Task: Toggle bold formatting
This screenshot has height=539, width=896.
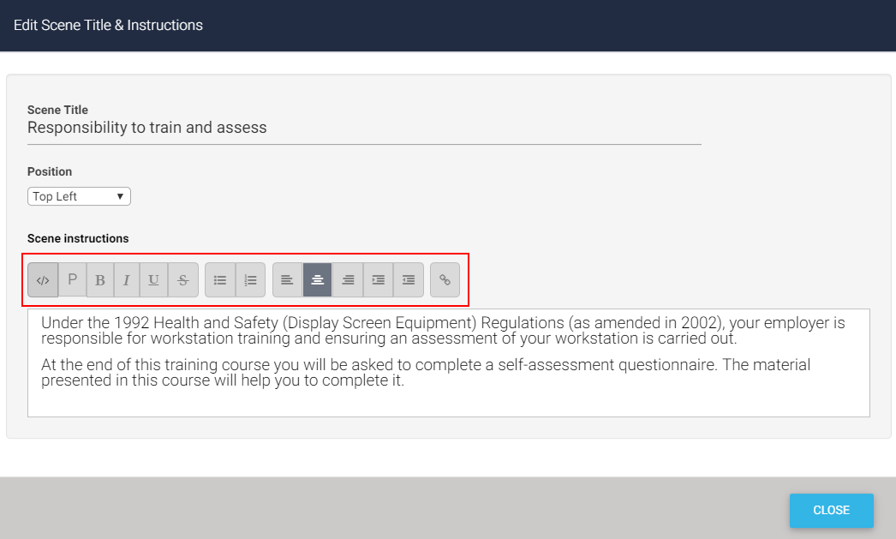Action: (x=100, y=280)
